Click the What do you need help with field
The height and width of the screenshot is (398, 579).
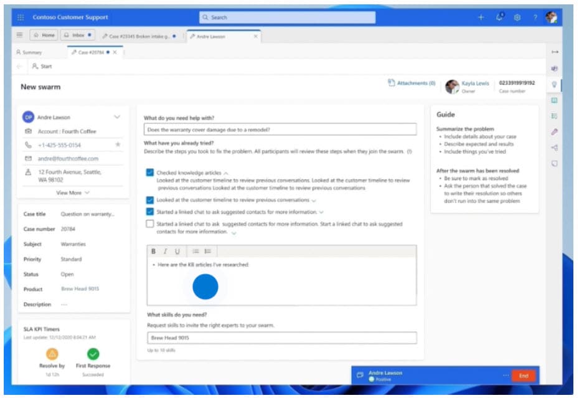[280, 130]
